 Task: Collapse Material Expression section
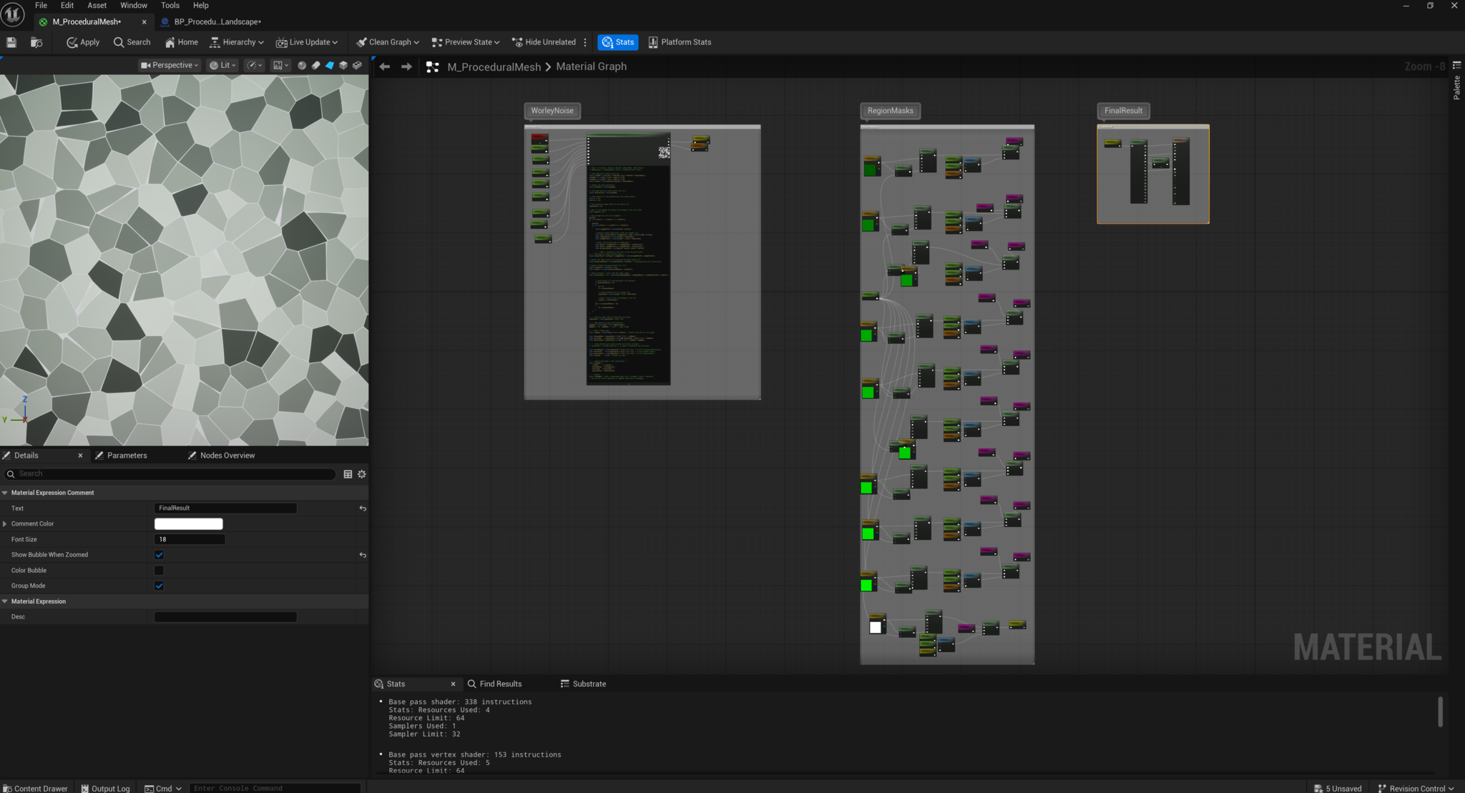(5, 601)
